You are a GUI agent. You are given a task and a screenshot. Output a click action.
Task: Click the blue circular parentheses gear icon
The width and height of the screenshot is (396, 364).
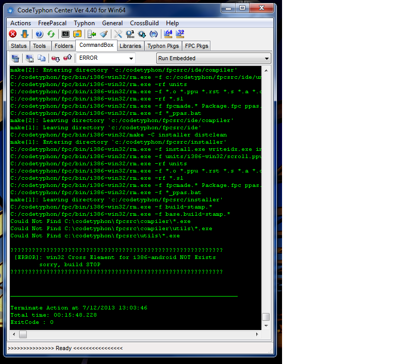click(x=154, y=34)
